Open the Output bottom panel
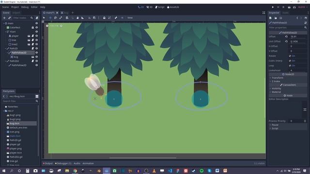 click(x=48, y=163)
